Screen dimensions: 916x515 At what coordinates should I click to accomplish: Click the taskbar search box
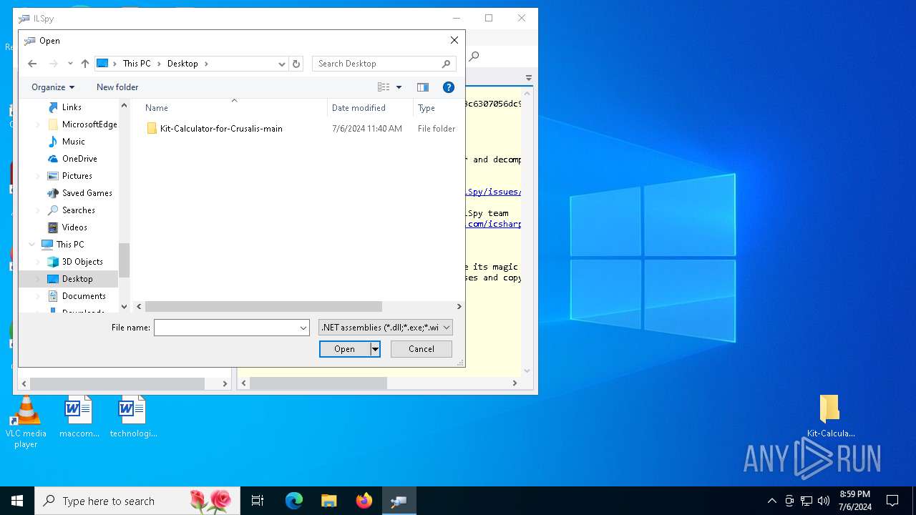[137, 501]
